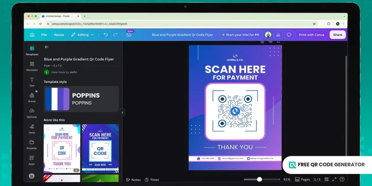Enter fullscreen presentation mode
This screenshot has width=372, height=186.
[334, 179]
